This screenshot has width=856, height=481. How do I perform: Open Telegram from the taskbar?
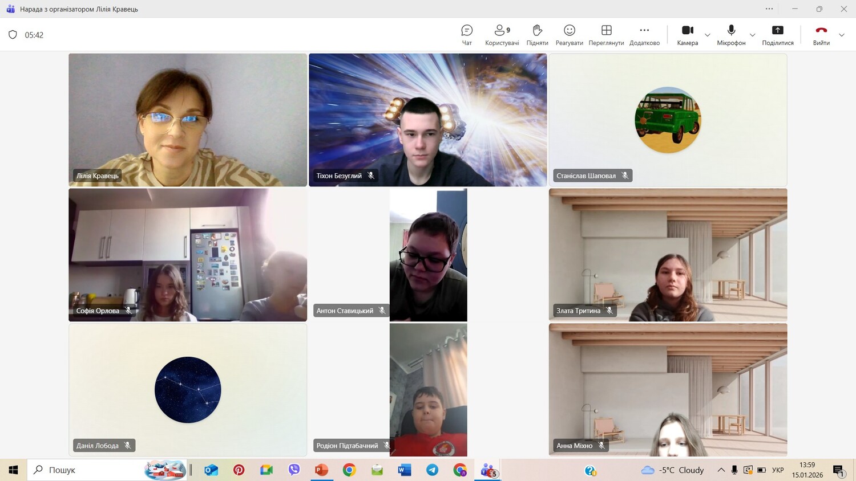coord(432,470)
